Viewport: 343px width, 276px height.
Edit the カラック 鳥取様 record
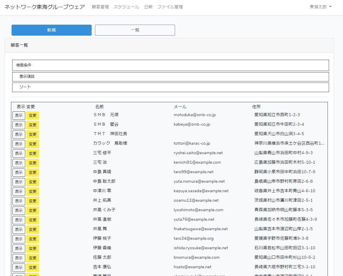click(33, 144)
